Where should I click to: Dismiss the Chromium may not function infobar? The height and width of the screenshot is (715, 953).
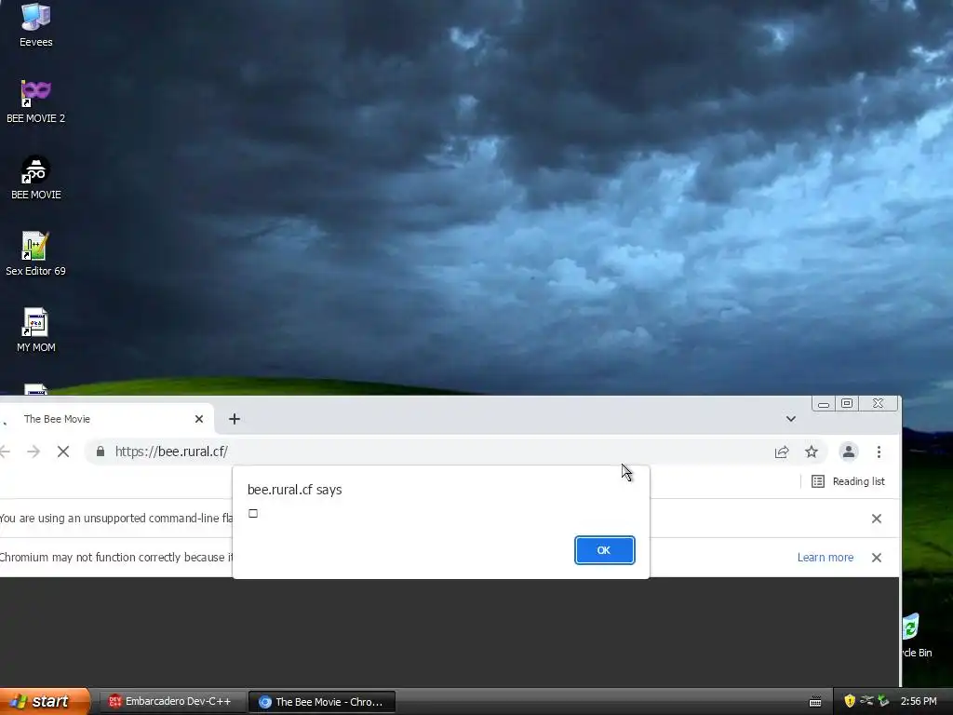coord(877,558)
